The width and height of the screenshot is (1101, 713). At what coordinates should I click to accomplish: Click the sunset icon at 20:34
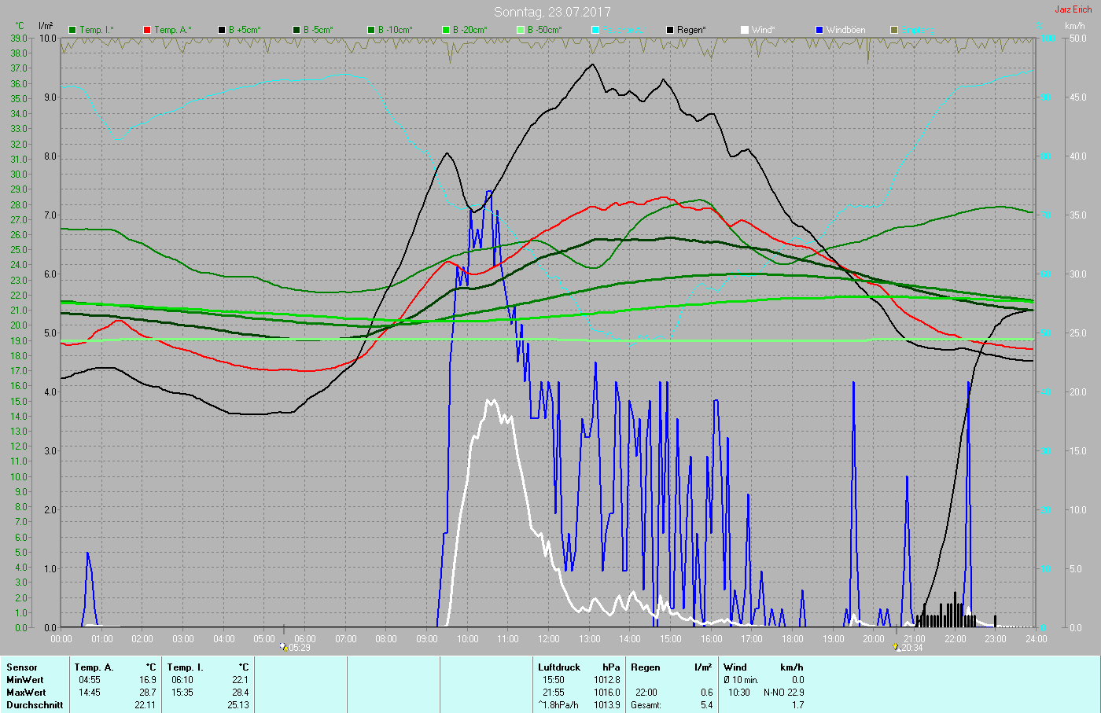[896, 647]
